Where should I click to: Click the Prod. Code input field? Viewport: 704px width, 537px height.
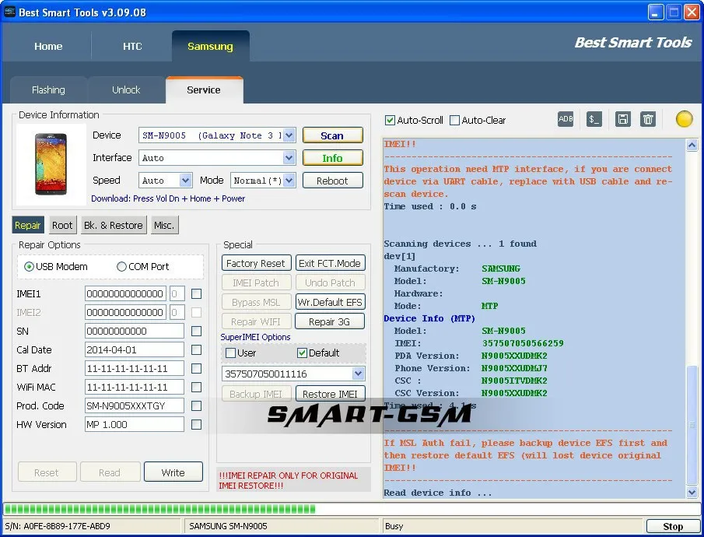pyautogui.click(x=135, y=405)
